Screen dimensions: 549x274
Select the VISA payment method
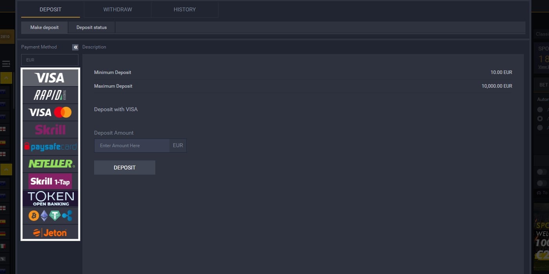pyautogui.click(x=50, y=78)
